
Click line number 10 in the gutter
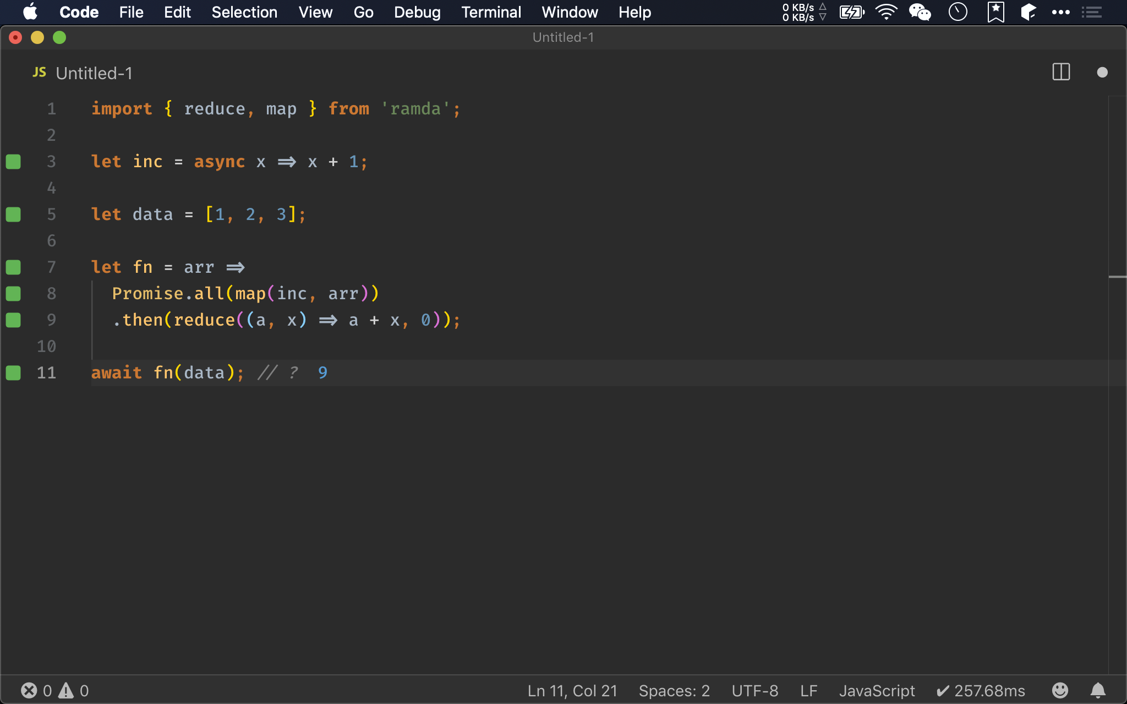click(x=46, y=346)
